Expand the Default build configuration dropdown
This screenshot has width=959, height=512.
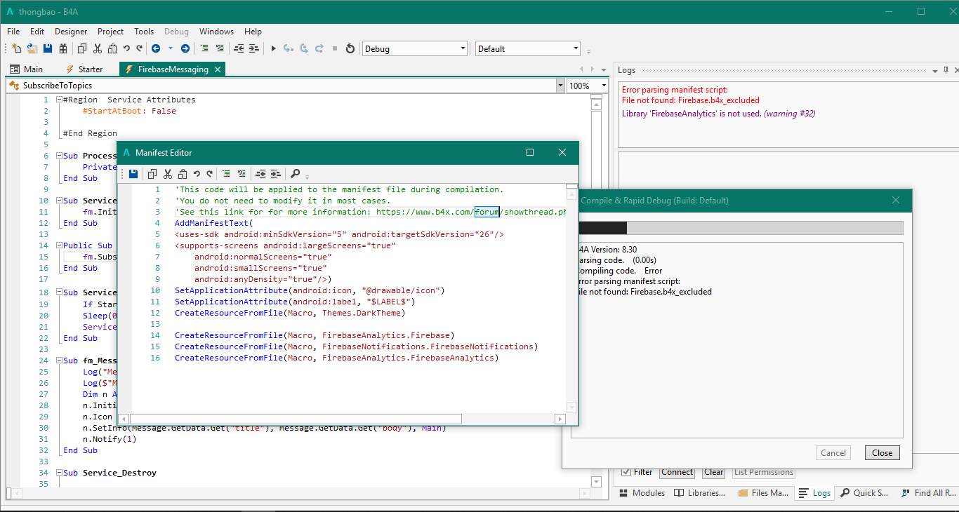(576, 48)
